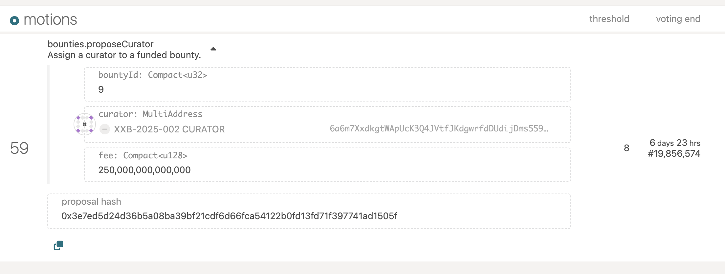
Task: Click the threshold column header
Action: tap(609, 19)
